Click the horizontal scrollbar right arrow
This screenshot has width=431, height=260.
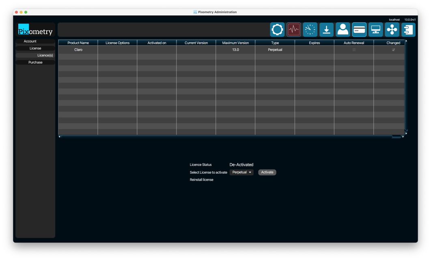coord(403,137)
